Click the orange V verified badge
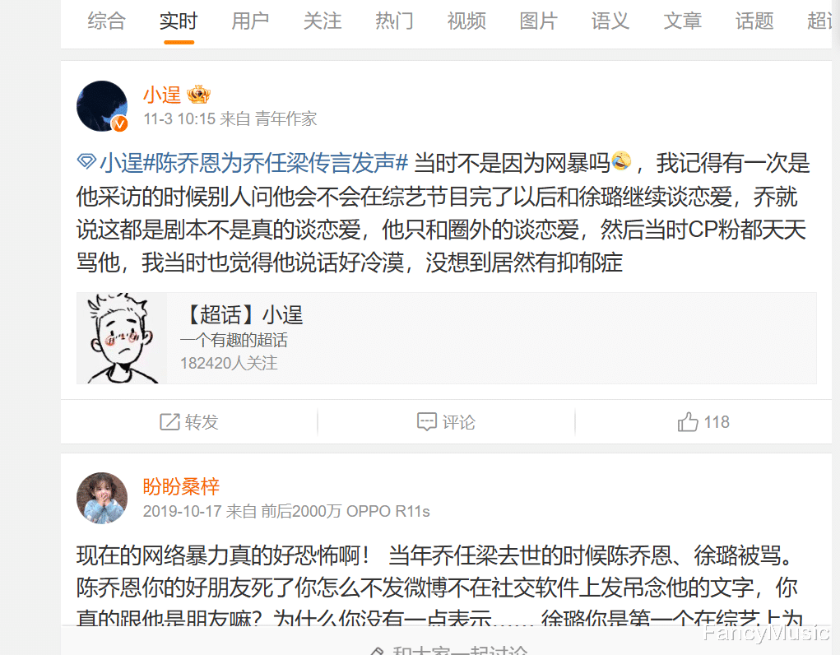840x655 pixels. [x=119, y=123]
